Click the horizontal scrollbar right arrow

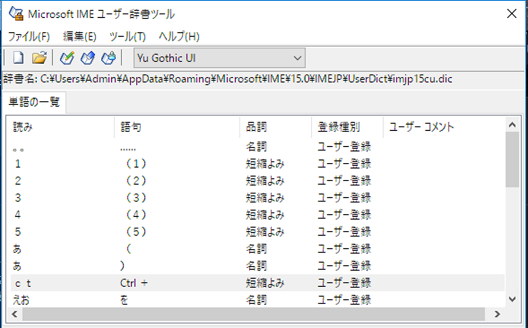(x=498, y=314)
